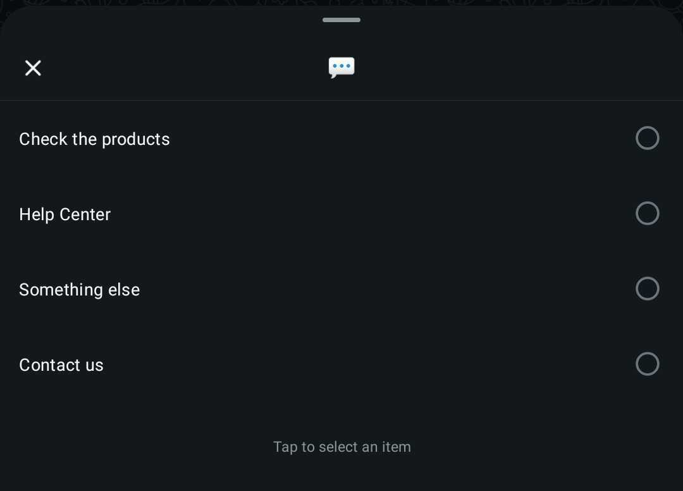Click the drag handle atop the sheet
This screenshot has width=683, height=491.
(x=341, y=20)
